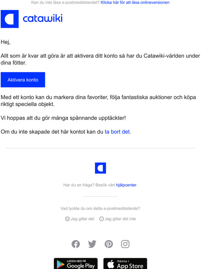Image resolution: width=201 pixels, height=269 pixels.
Task: Open the Twitter bird icon
Action: click(92, 244)
